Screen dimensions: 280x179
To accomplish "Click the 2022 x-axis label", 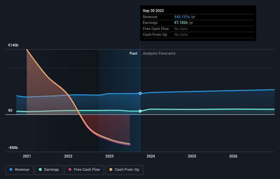I will pyautogui.click(x=68, y=156).
